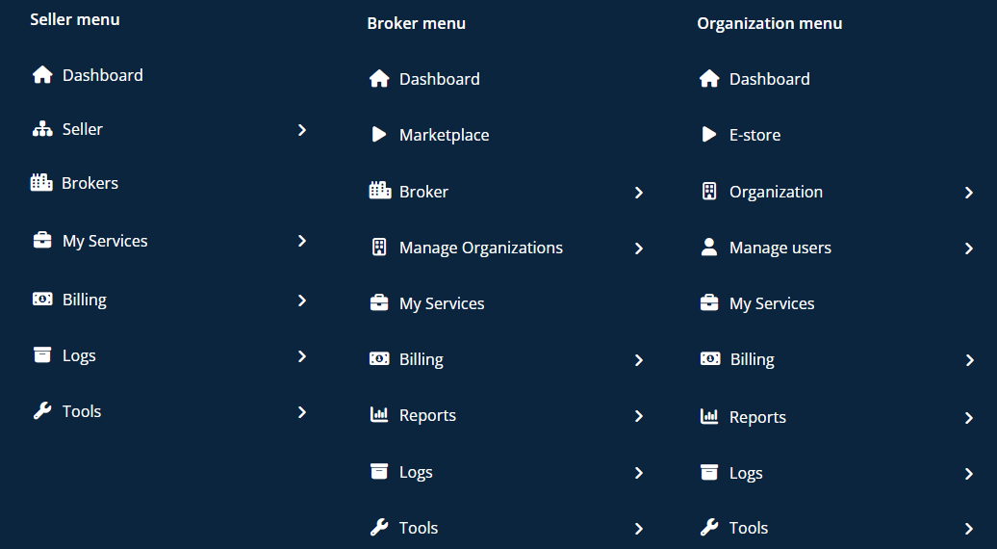
Task: Open E-store in the Organization menu
Action: click(754, 135)
